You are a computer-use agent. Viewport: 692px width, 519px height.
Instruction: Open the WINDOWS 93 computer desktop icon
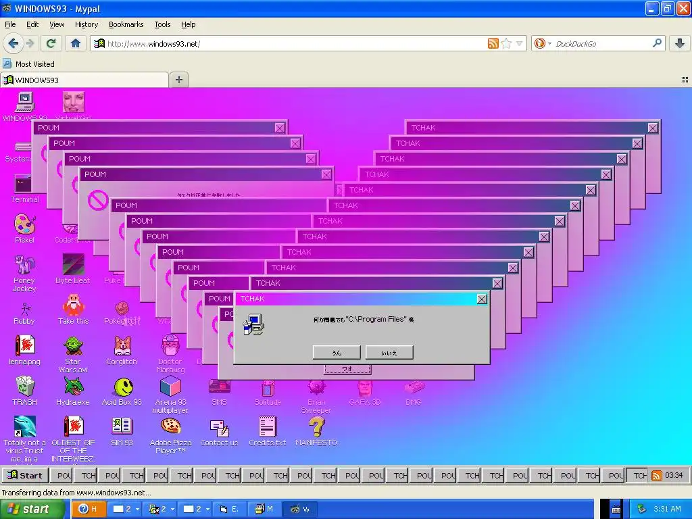tap(25, 102)
